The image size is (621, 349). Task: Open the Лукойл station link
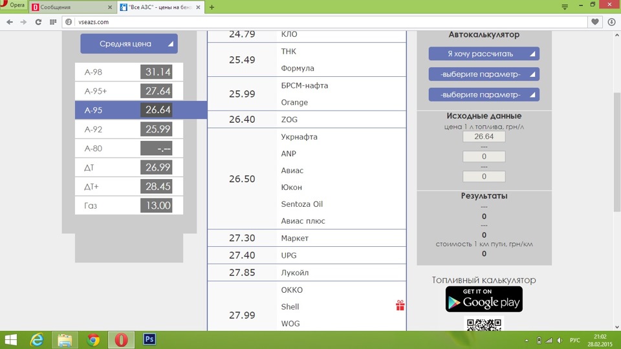(295, 273)
